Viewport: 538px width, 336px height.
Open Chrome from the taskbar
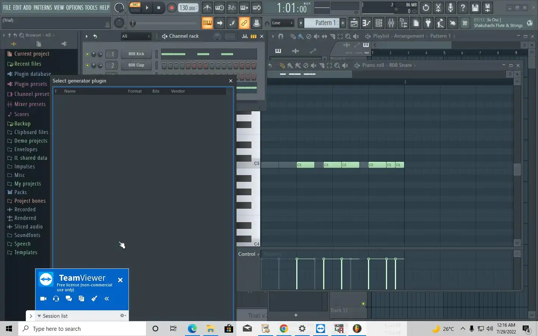tap(284, 329)
